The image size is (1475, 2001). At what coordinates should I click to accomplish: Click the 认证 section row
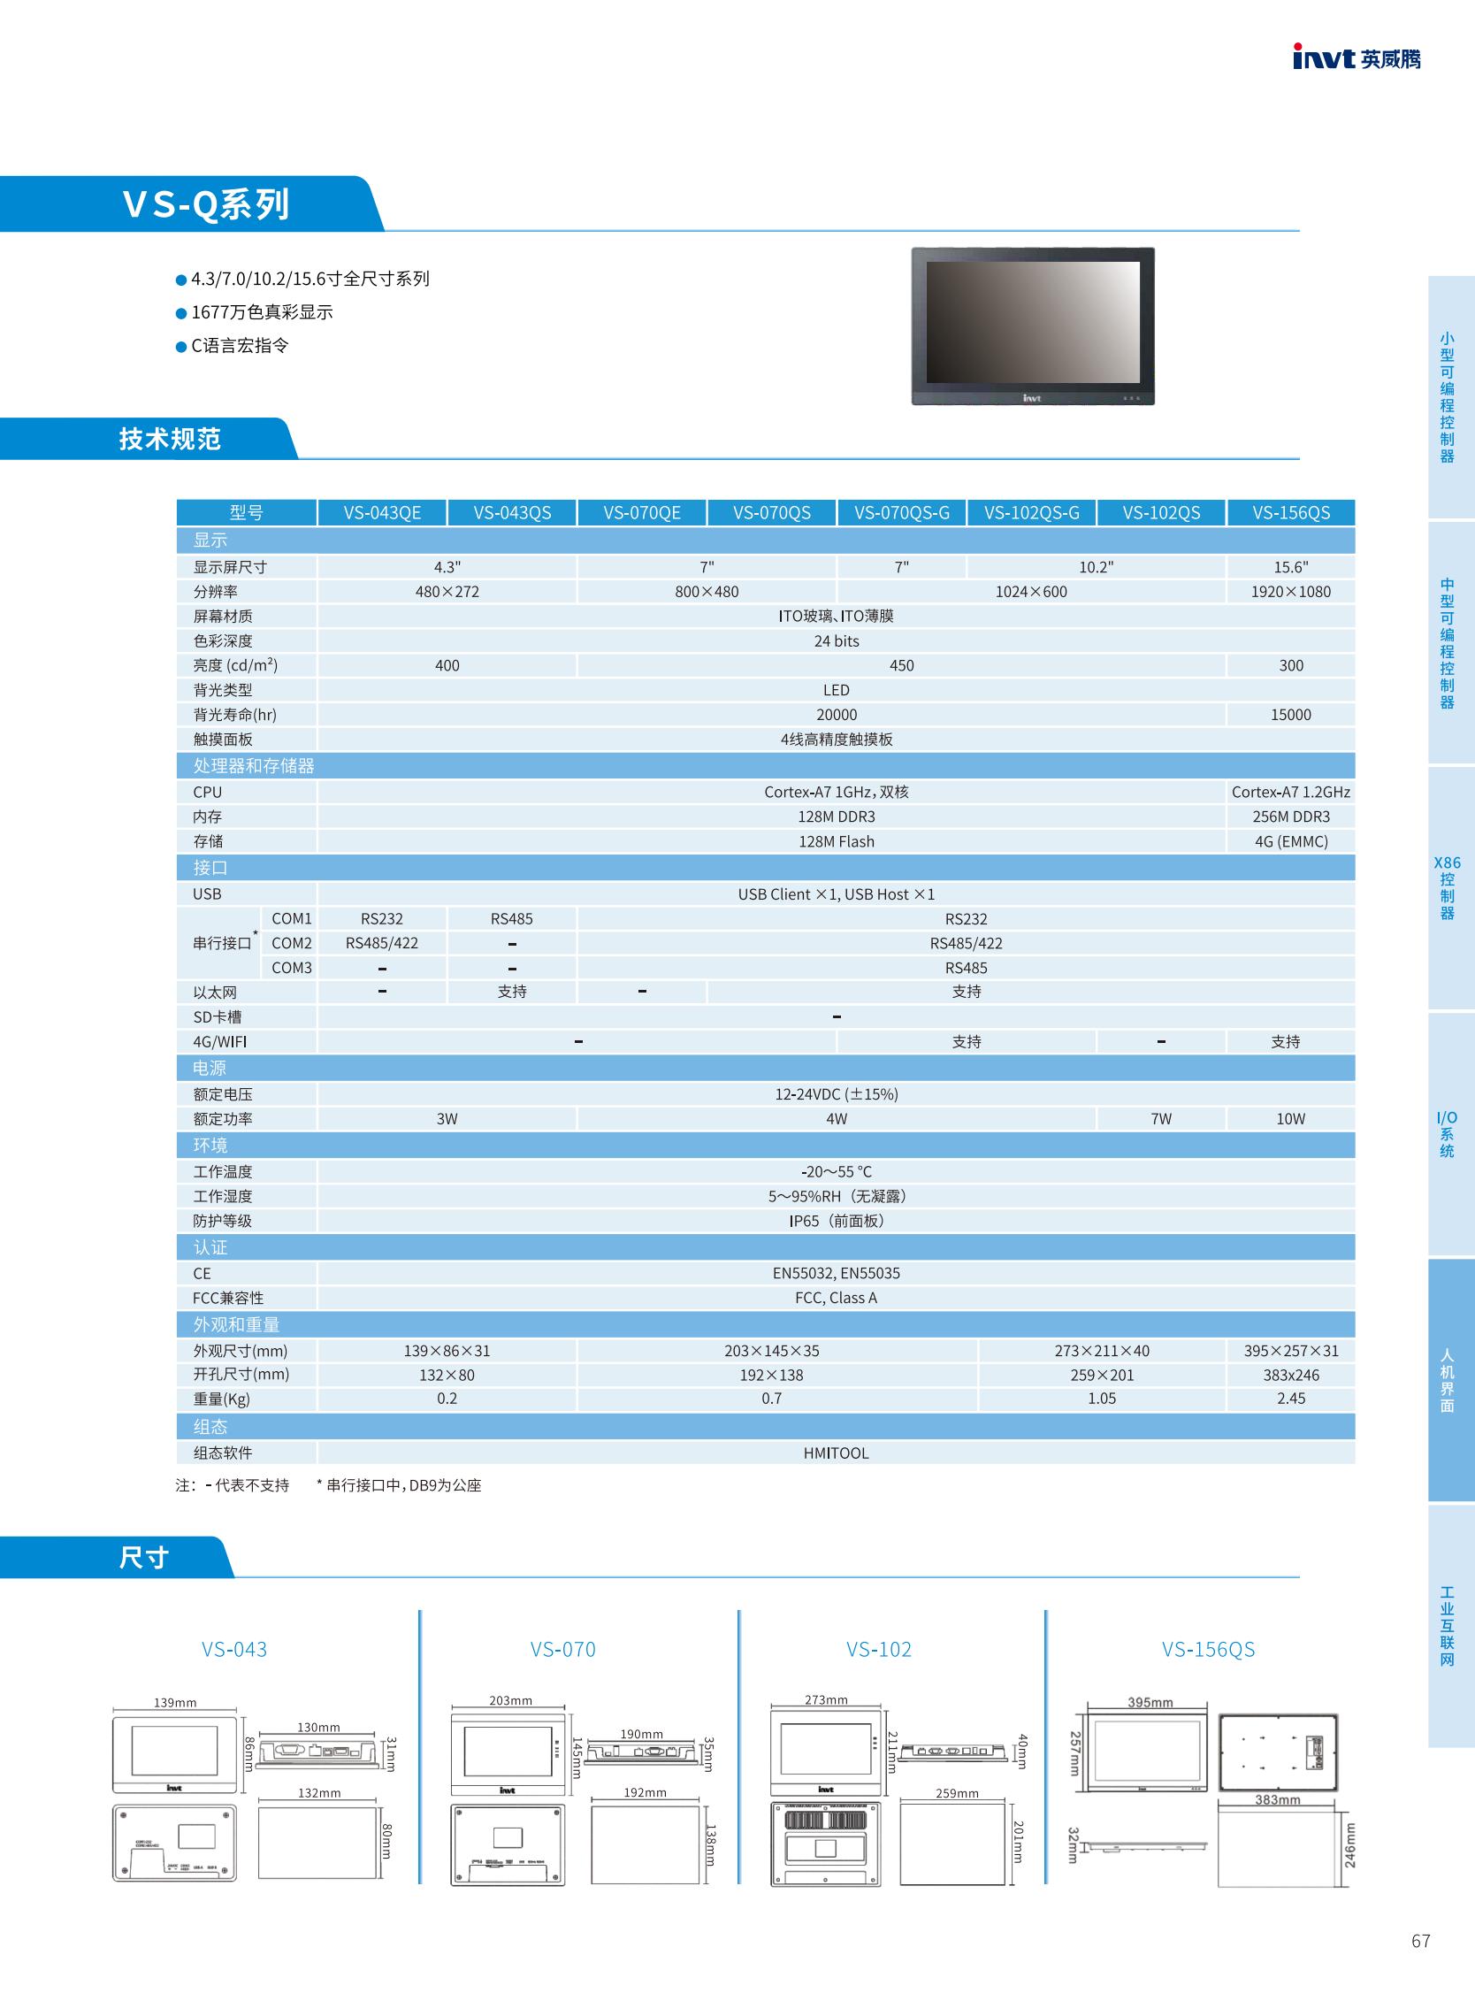pyautogui.click(x=766, y=1247)
